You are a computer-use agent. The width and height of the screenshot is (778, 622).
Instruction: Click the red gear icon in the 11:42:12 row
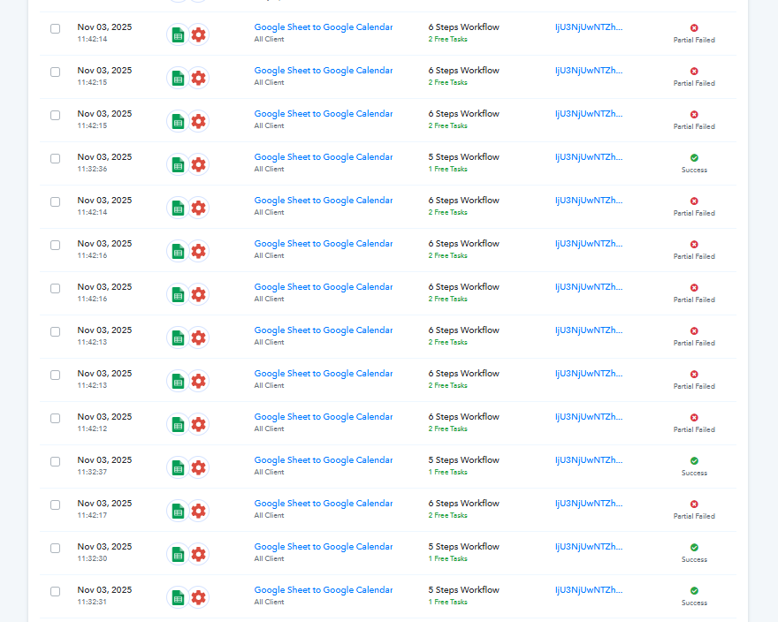[x=198, y=424]
